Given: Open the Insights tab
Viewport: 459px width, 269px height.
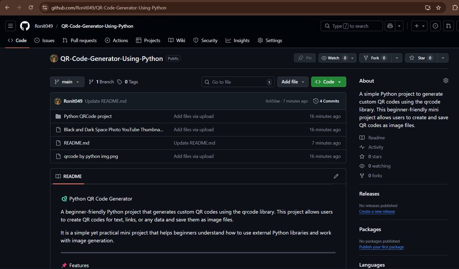Looking at the screenshot, I should [238, 40].
